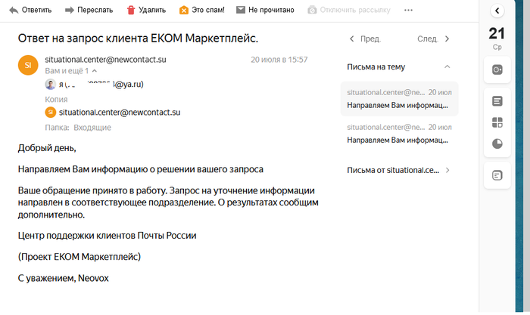Image resolution: width=530 pixels, height=315 pixels.
Task: Click my @ya.ru recipient address
Action: click(x=101, y=85)
